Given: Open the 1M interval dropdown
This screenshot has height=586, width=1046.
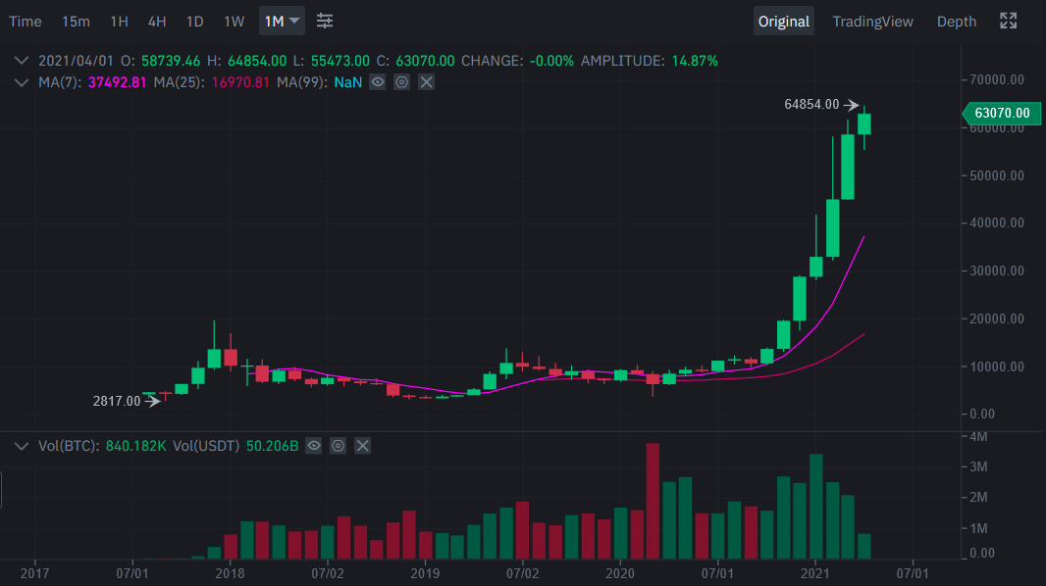Looking at the screenshot, I should coord(283,22).
